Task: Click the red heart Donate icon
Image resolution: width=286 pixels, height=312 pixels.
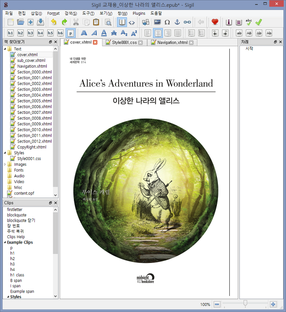Action: click(214, 22)
